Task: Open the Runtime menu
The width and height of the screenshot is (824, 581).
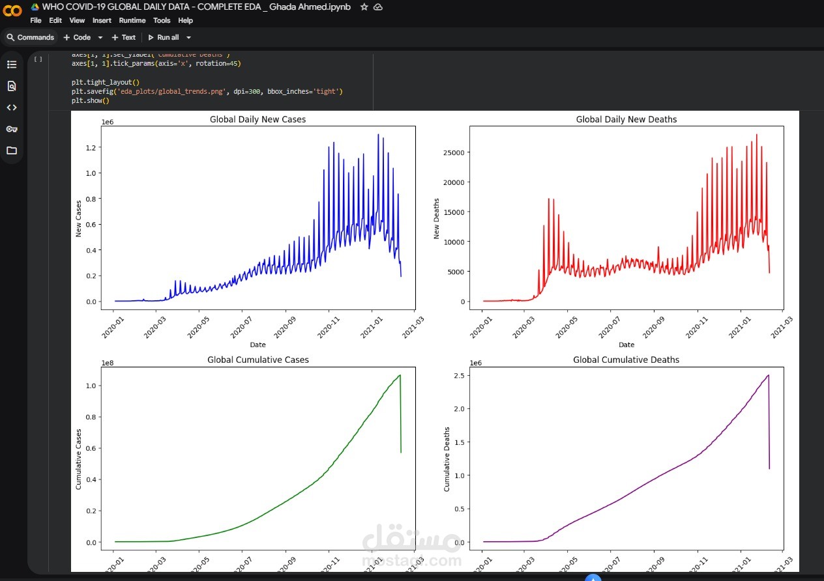Action: (132, 20)
